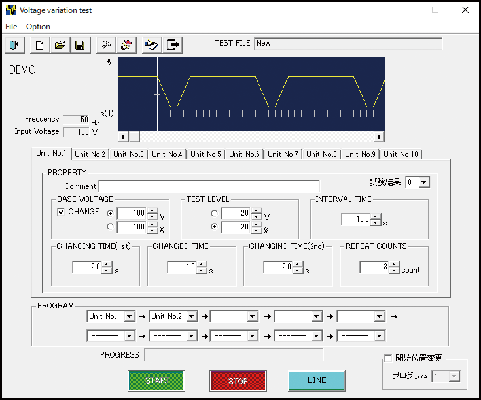Open the Unit No.2 program dropdown
Viewport: 481px width, 400px height.
point(192,316)
